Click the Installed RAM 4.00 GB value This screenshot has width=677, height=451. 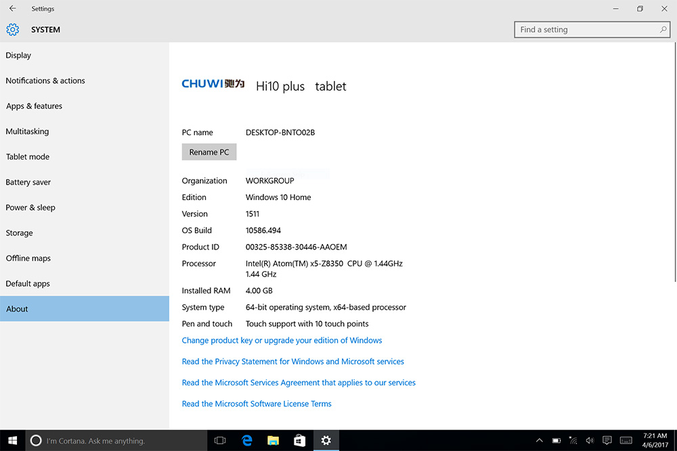[259, 291]
